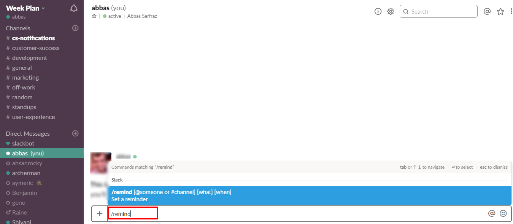Open the notification bell preferences
The width and height of the screenshot is (513, 224).
[73, 8]
